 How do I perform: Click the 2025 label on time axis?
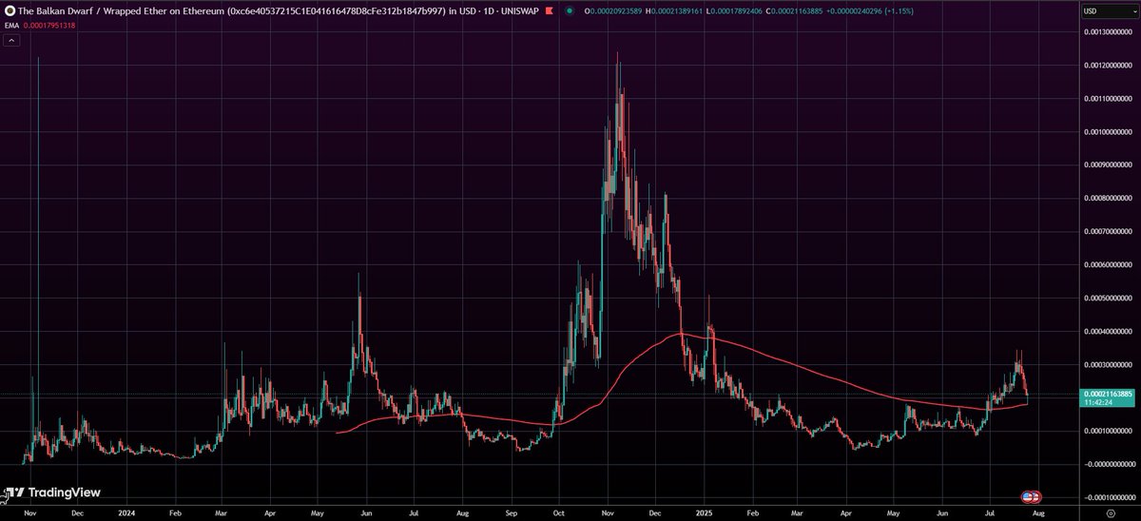coord(705,511)
